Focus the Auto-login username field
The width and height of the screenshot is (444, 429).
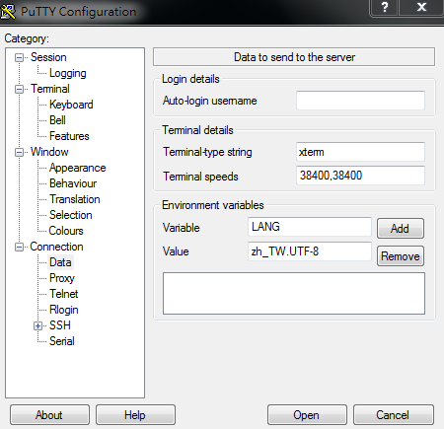click(x=360, y=101)
